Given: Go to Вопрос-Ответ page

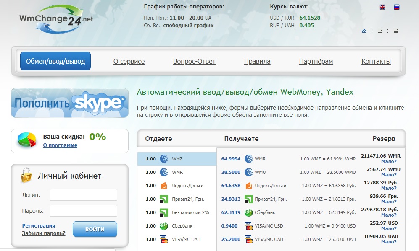Looking at the screenshot, I should (x=194, y=62).
